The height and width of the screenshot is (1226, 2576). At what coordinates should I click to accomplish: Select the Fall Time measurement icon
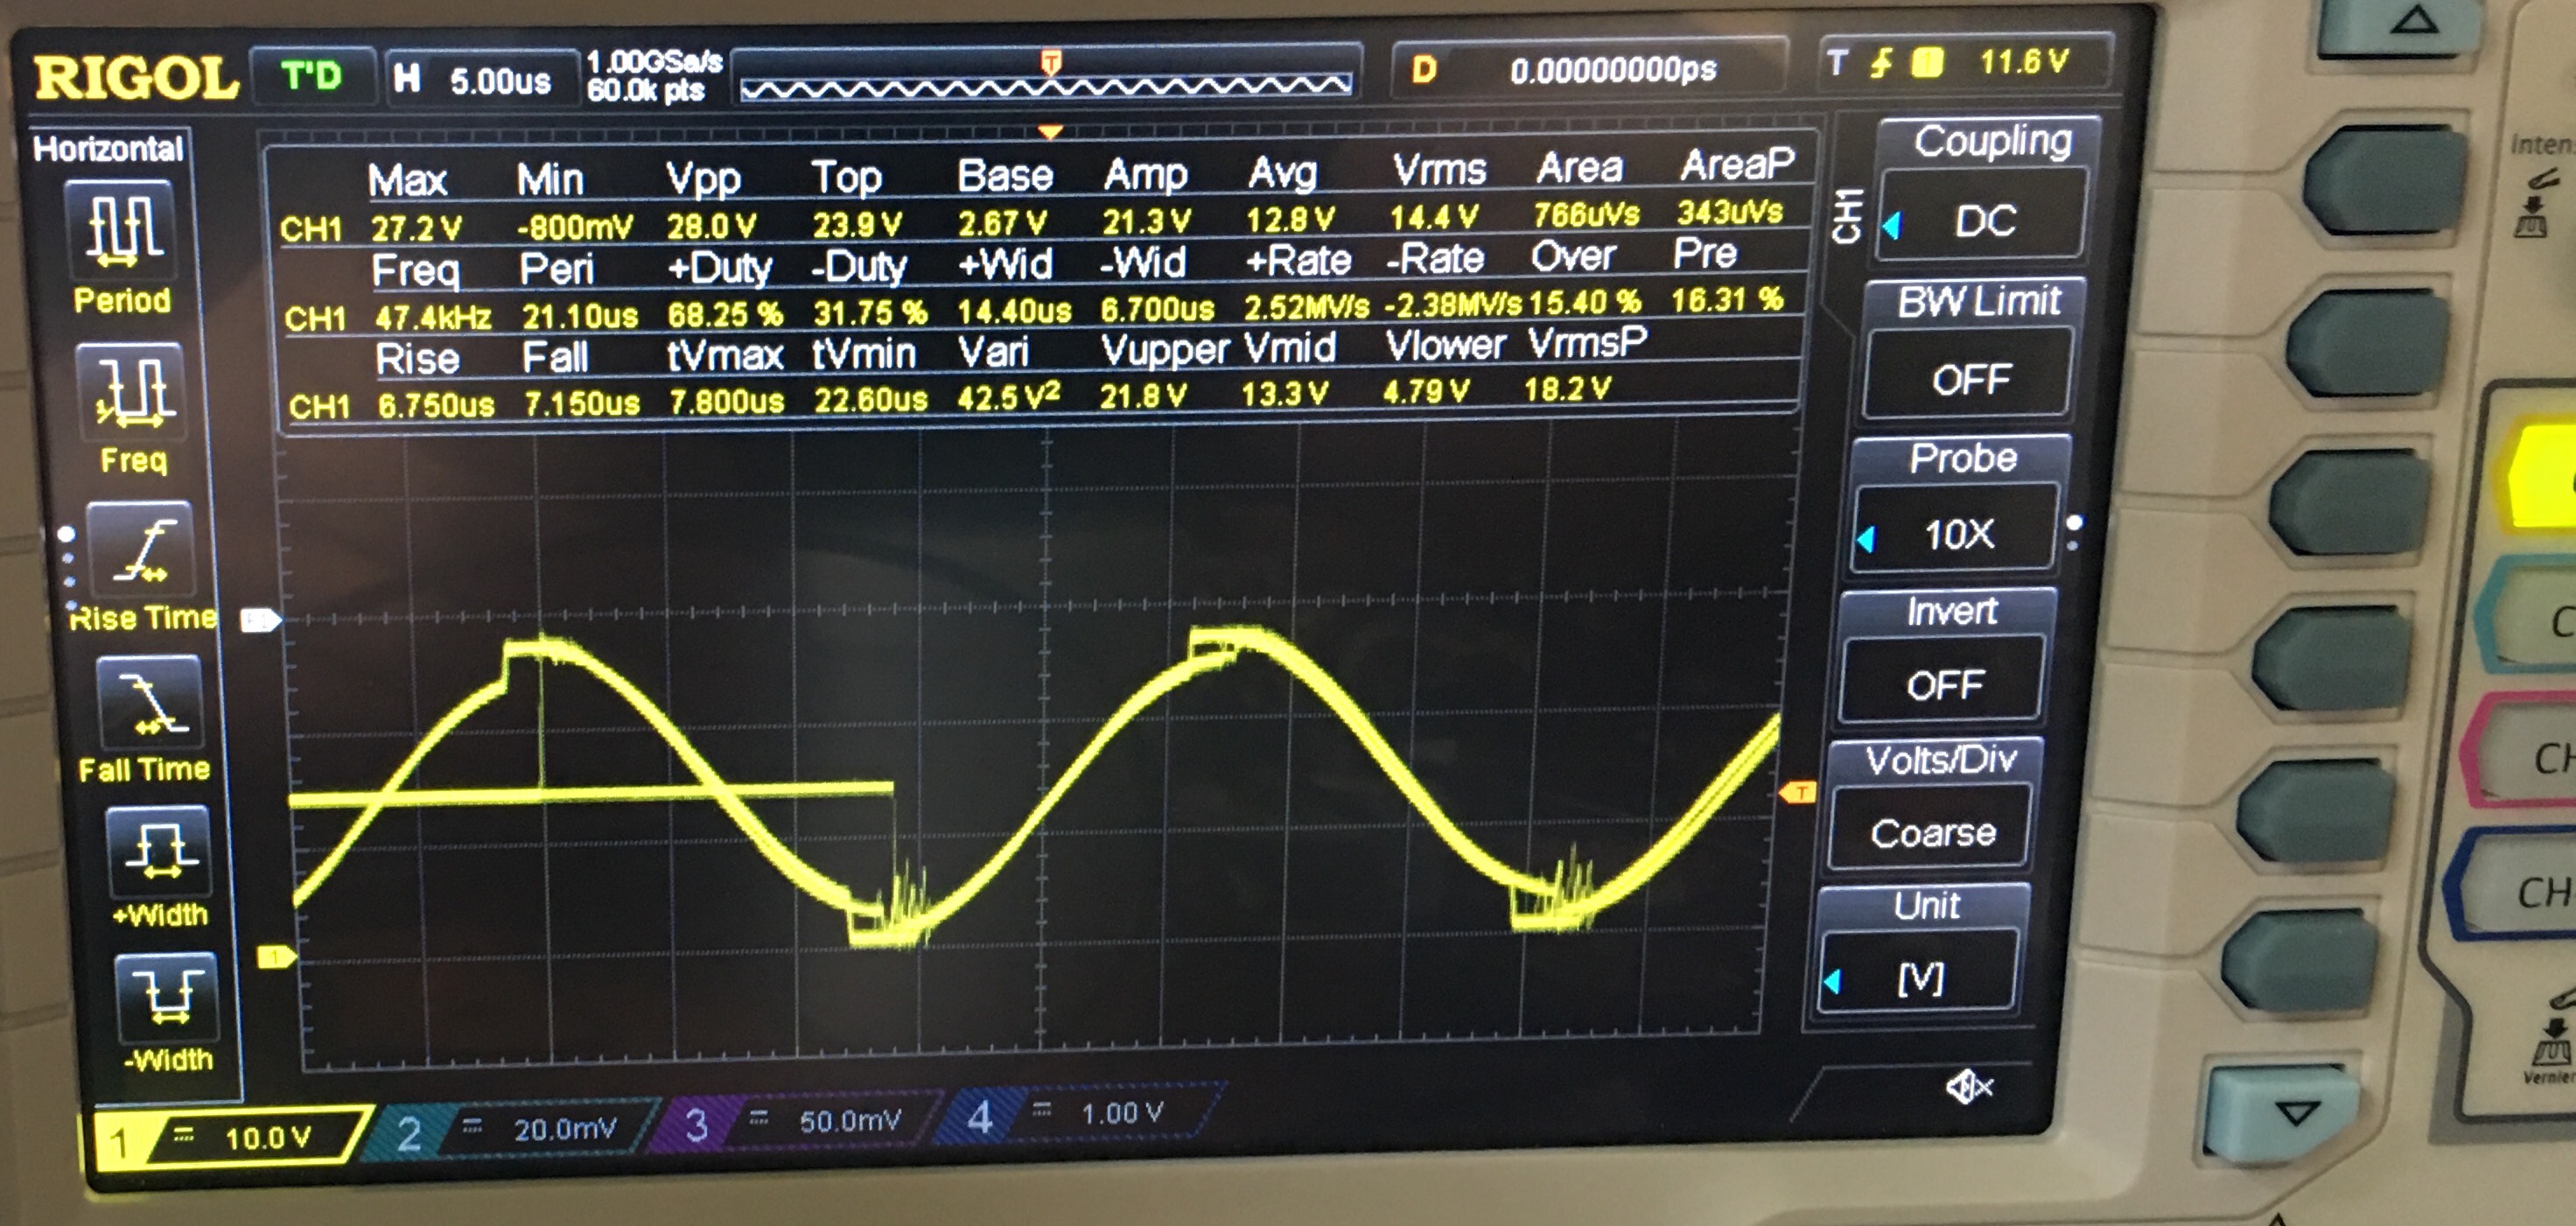tap(151, 704)
